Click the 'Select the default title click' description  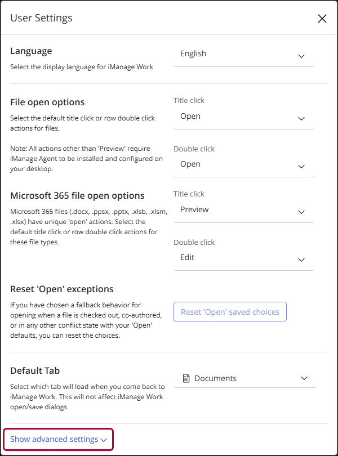point(83,123)
